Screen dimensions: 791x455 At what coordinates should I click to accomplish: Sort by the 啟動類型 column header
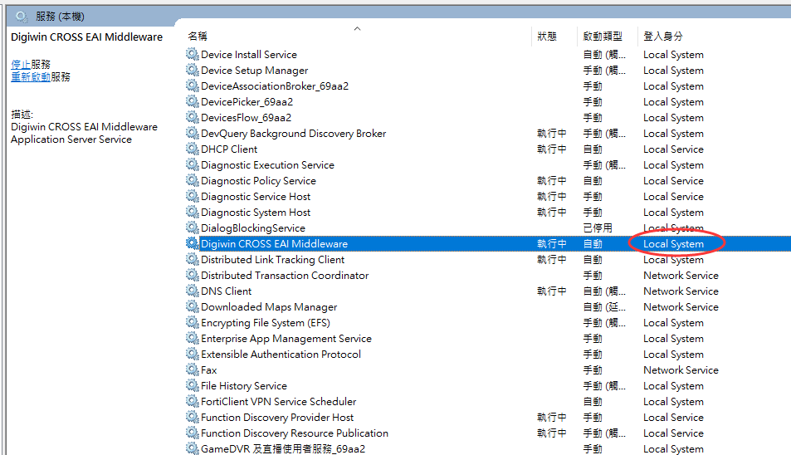point(603,37)
